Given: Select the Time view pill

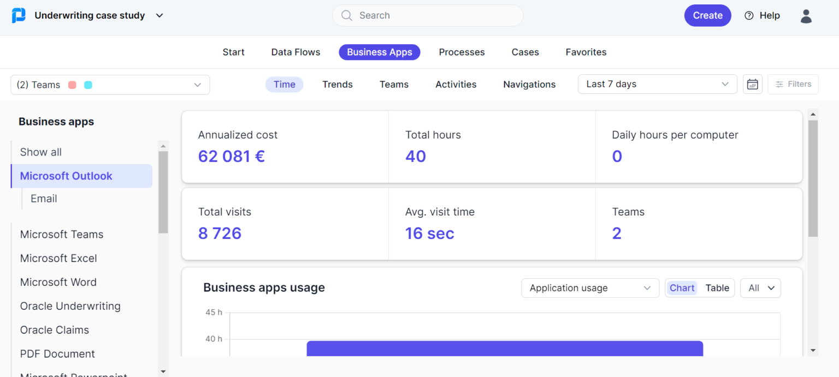Looking at the screenshot, I should [284, 84].
